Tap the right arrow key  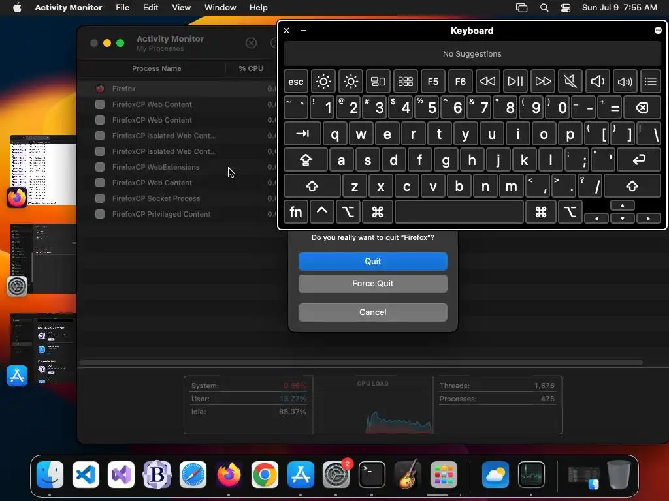[649, 218]
